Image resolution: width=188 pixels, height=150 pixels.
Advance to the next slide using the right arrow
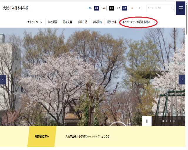coord(182,80)
